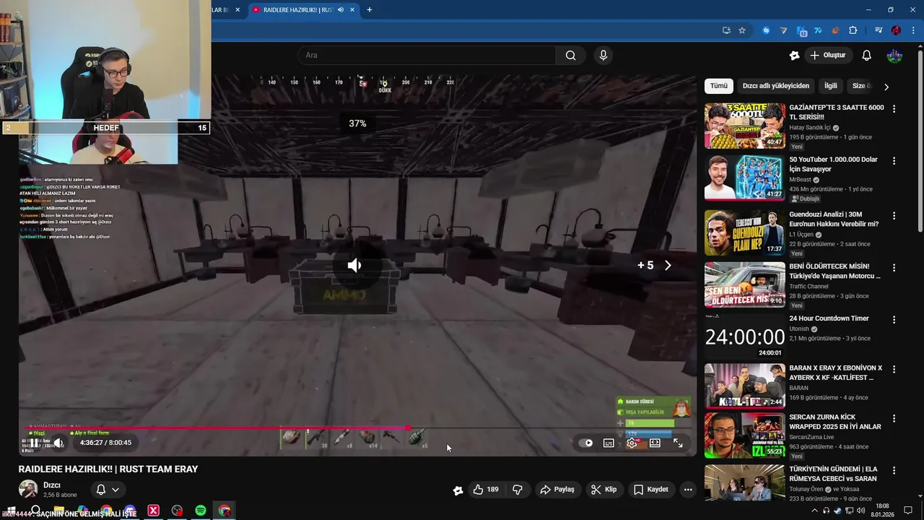
Task: Select the Tümü filter chip
Action: click(x=719, y=86)
